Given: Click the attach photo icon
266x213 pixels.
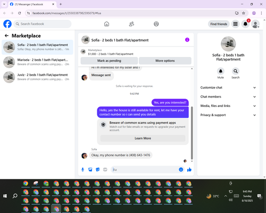Looking at the screenshot, I should (90, 170).
